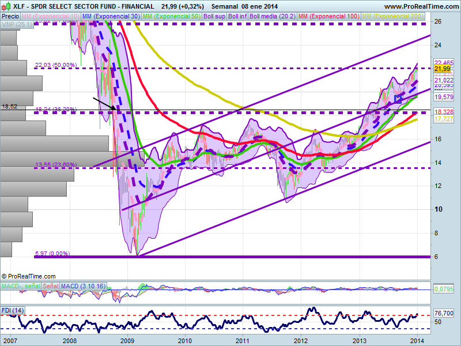
Task: Click the Señal indicator label
Action: point(51,286)
